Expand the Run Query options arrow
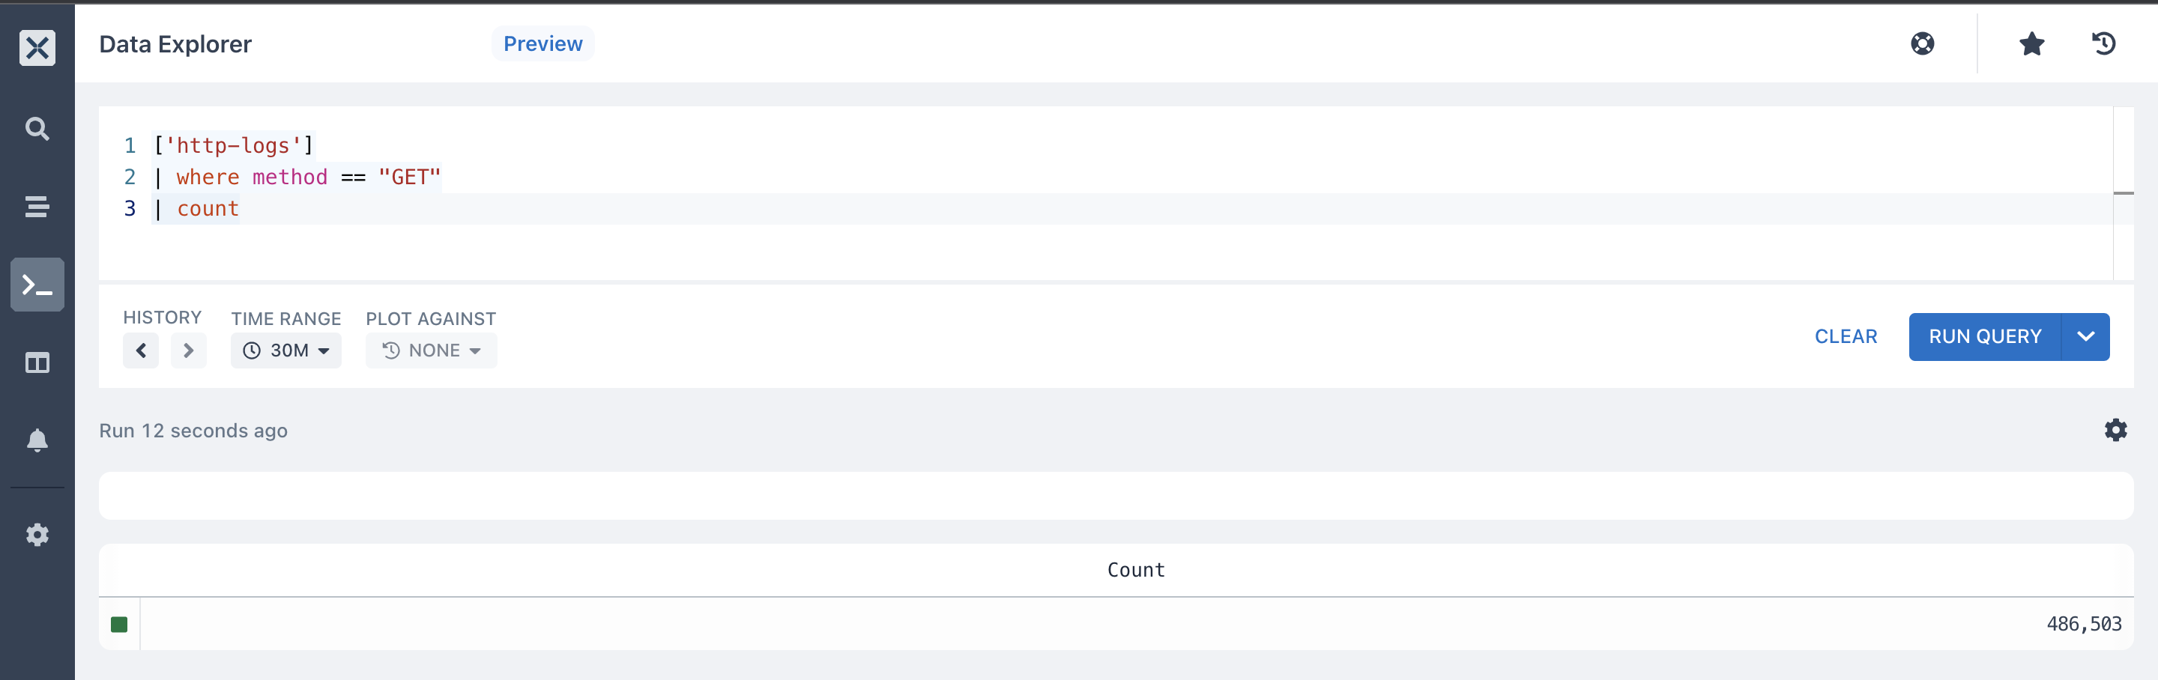This screenshot has width=2158, height=680. 2085,337
